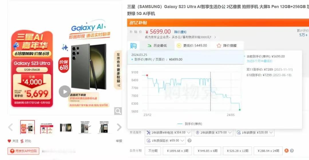Select the third product thumbnail showing phone colors
309x160 pixels.
tap(66, 127)
